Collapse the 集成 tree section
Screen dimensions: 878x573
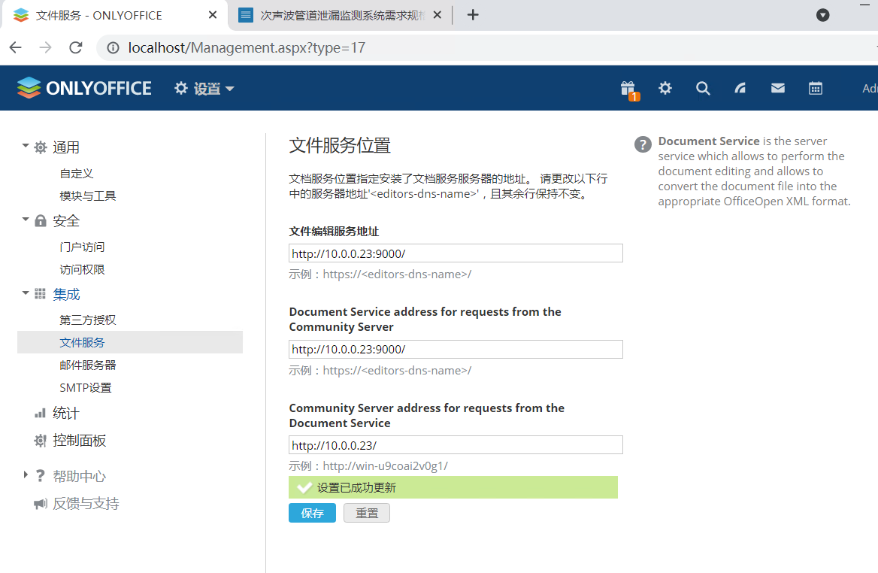click(25, 294)
